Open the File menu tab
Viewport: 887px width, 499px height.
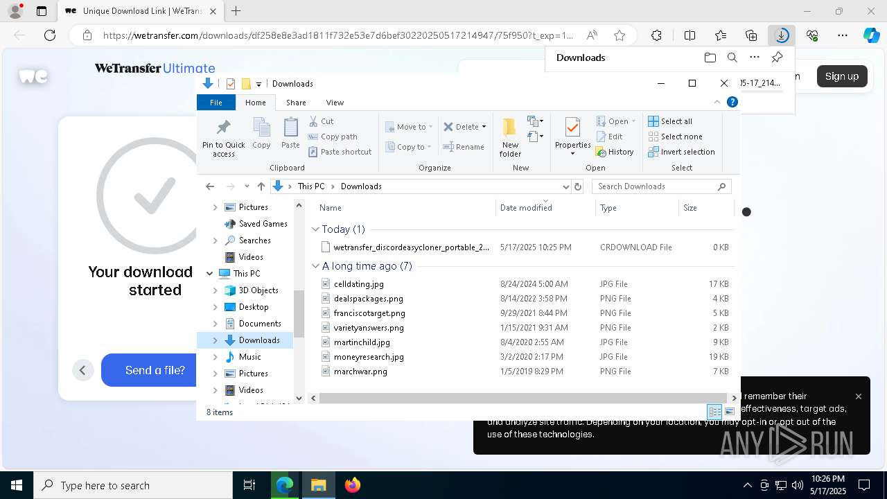click(216, 103)
